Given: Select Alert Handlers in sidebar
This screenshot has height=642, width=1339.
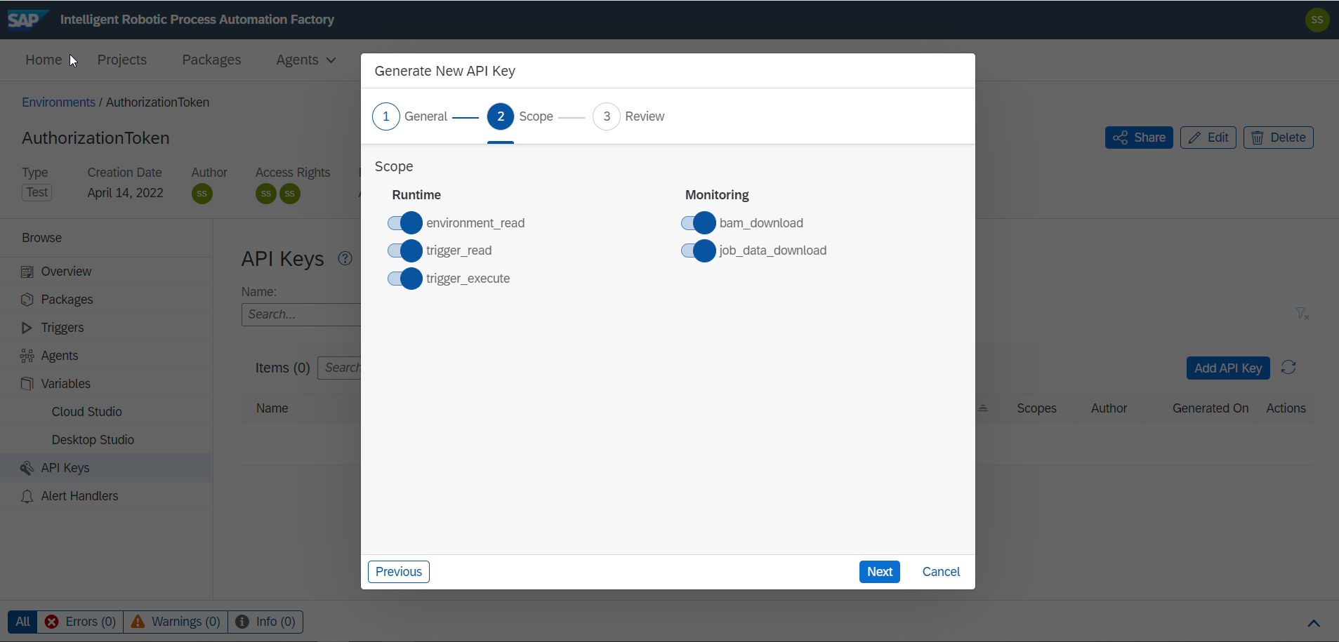Looking at the screenshot, I should pos(106,496).
